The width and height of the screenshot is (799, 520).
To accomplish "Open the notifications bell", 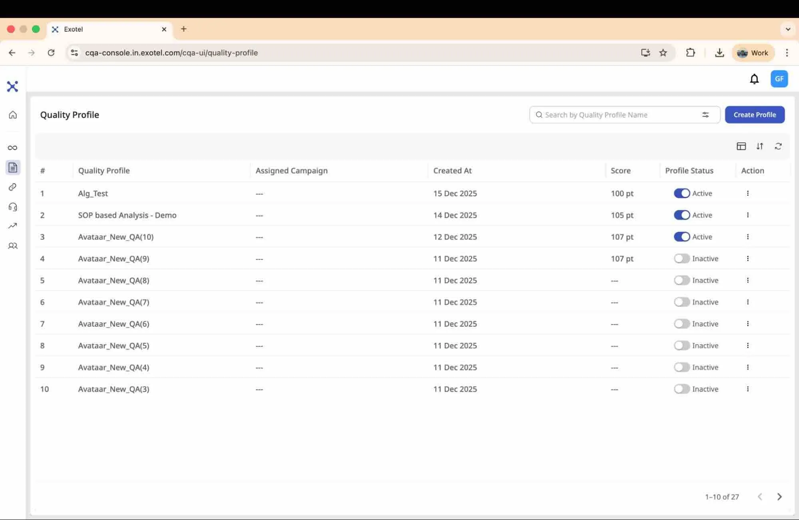I will pos(754,79).
